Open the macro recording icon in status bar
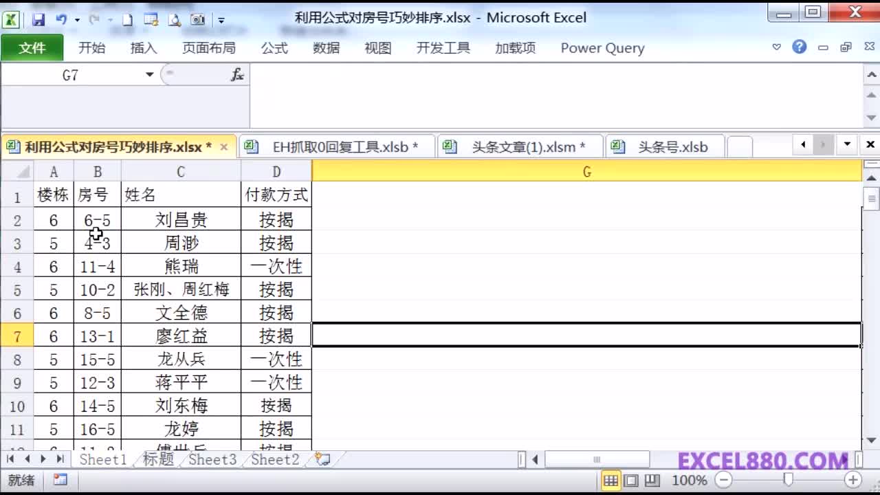880x495 pixels. point(60,481)
